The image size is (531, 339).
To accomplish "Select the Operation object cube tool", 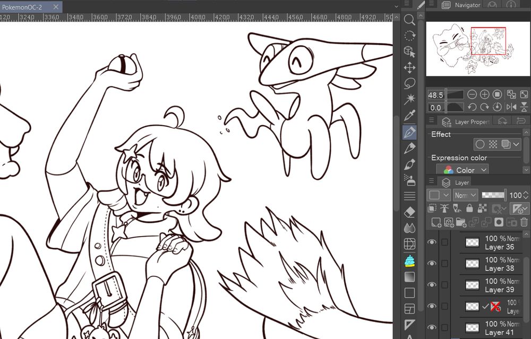I will pos(409,52).
